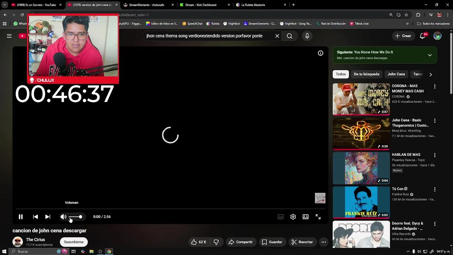Open The Cirius channel name

click(35, 240)
